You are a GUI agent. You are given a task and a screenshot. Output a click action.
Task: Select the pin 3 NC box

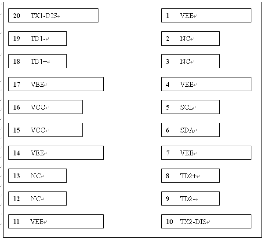pos(190,61)
